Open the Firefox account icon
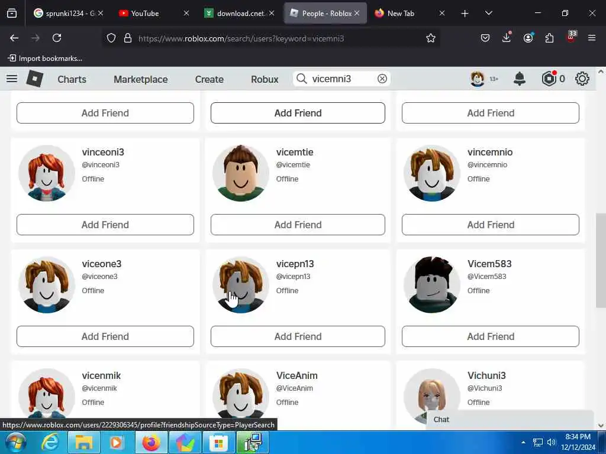 528,38
